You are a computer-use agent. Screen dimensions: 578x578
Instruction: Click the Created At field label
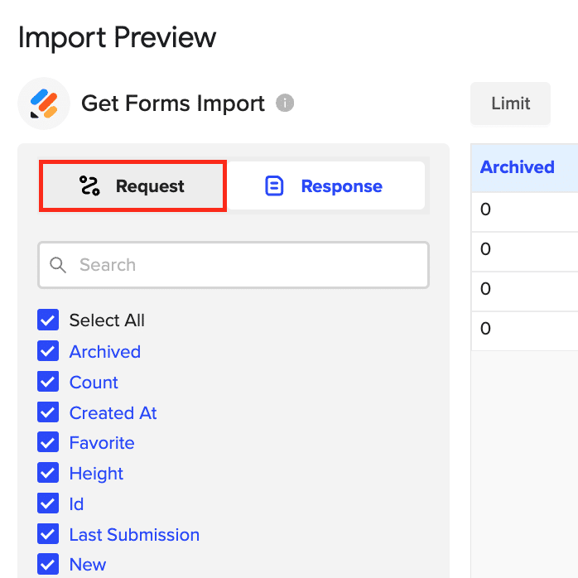113,412
